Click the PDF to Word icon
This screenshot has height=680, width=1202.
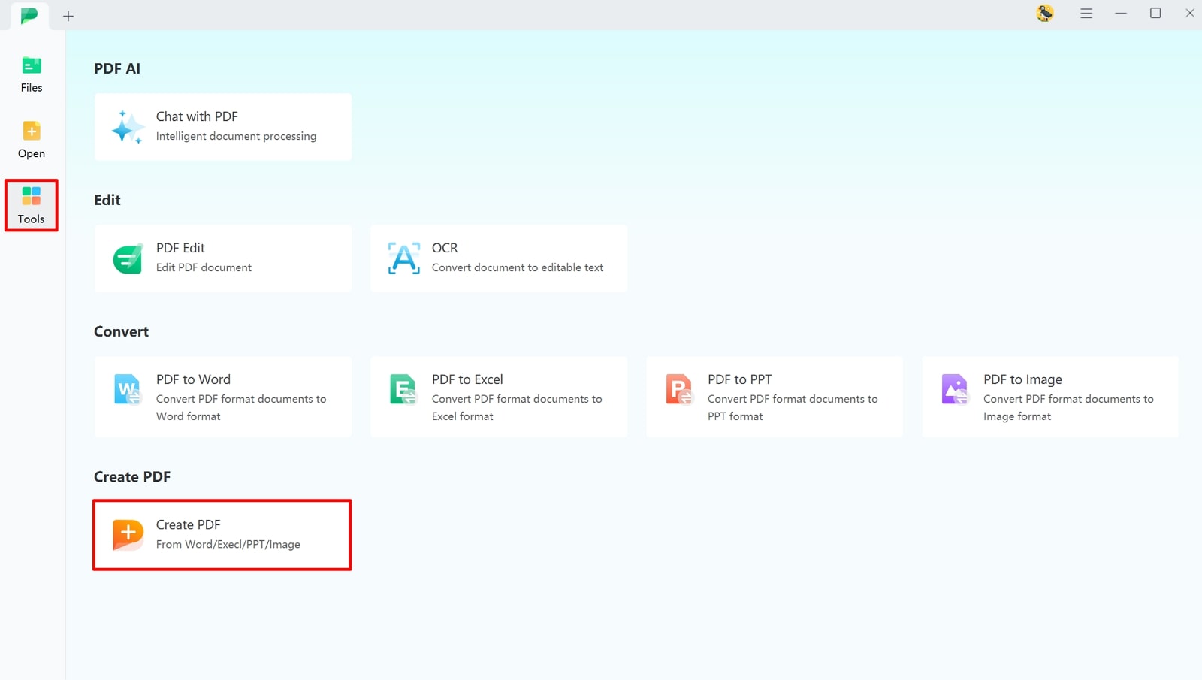[x=128, y=389]
